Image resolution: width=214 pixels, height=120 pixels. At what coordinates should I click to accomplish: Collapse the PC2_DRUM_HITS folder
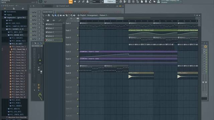point(16,35)
